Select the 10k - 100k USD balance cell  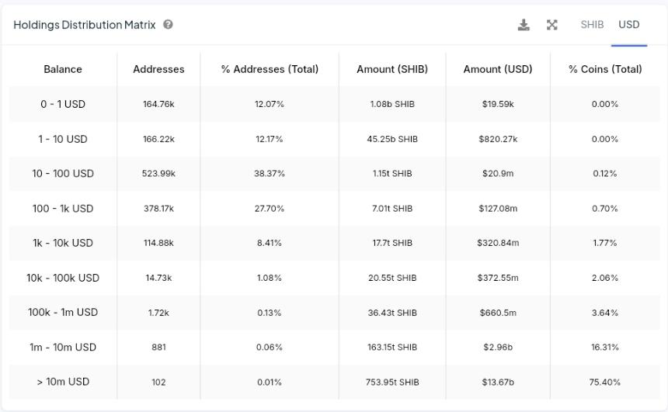tap(63, 278)
